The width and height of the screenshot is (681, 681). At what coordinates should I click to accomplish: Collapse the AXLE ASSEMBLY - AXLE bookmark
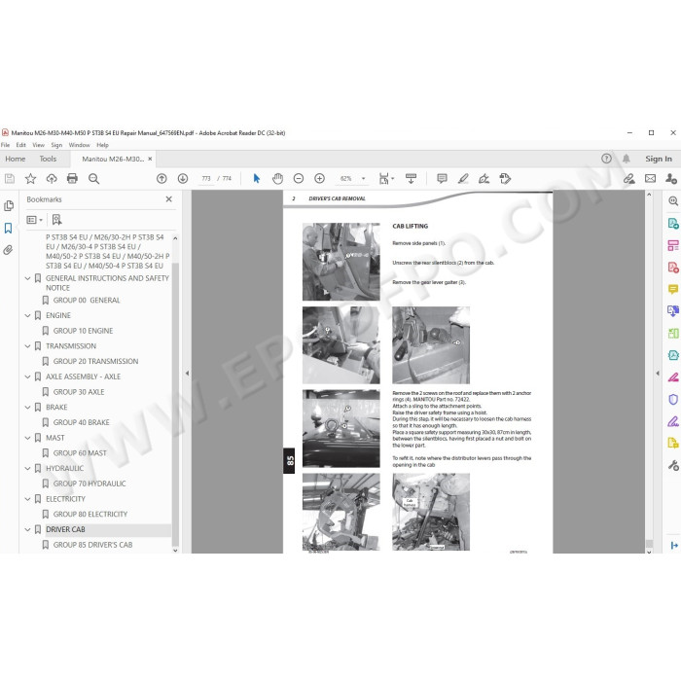[27, 376]
